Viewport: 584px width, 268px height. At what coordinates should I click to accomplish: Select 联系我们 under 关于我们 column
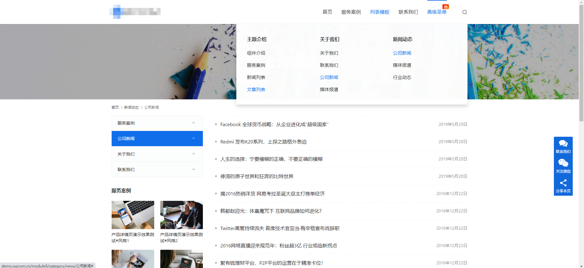(x=329, y=65)
